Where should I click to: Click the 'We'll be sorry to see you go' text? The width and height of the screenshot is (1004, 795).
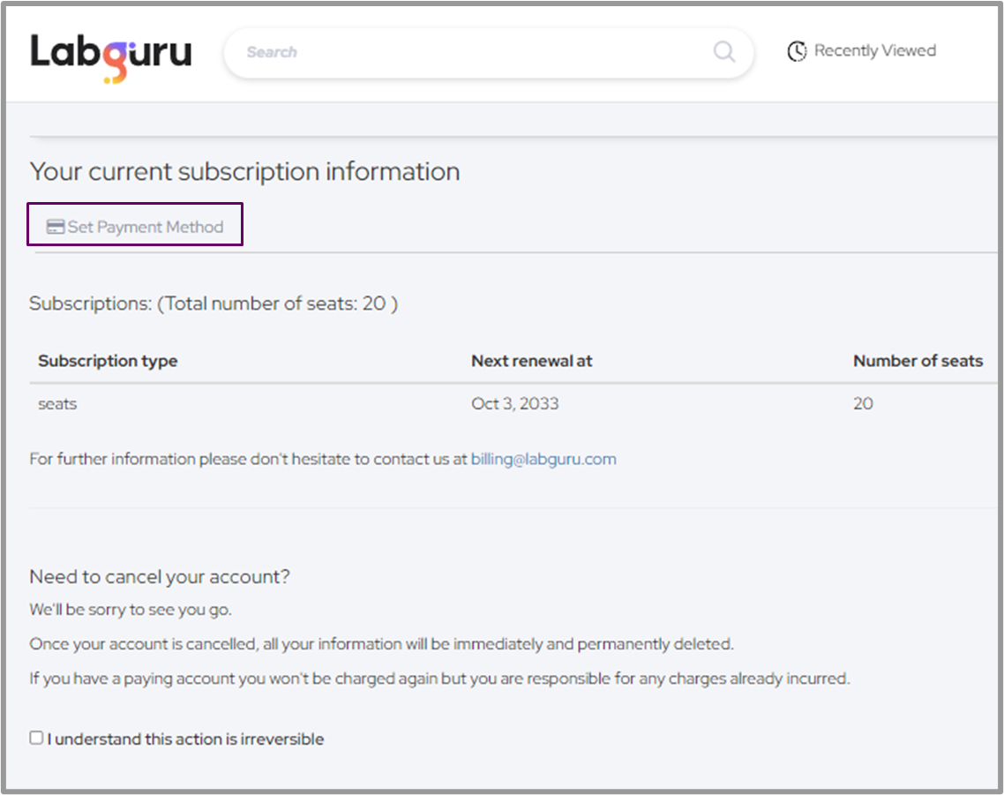click(x=131, y=610)
